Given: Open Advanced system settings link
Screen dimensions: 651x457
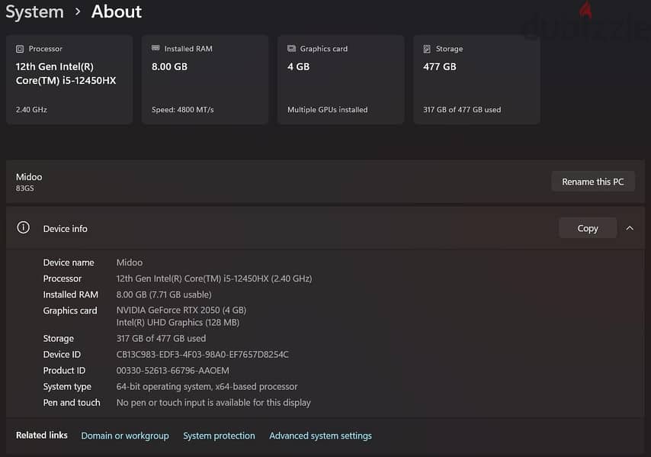Looking at the screenshot, I should (320, 436).
